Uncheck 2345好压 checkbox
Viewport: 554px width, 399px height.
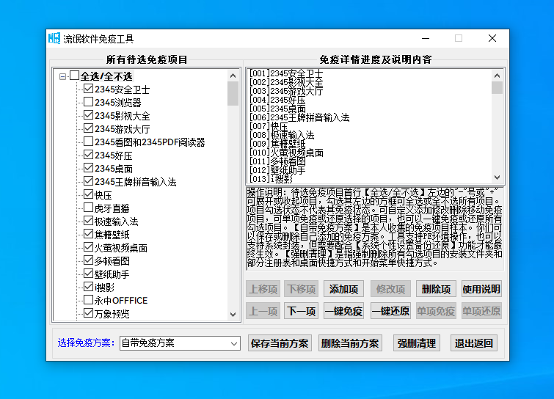click(88, 155)
